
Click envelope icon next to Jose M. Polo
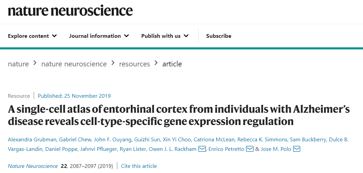297,149
